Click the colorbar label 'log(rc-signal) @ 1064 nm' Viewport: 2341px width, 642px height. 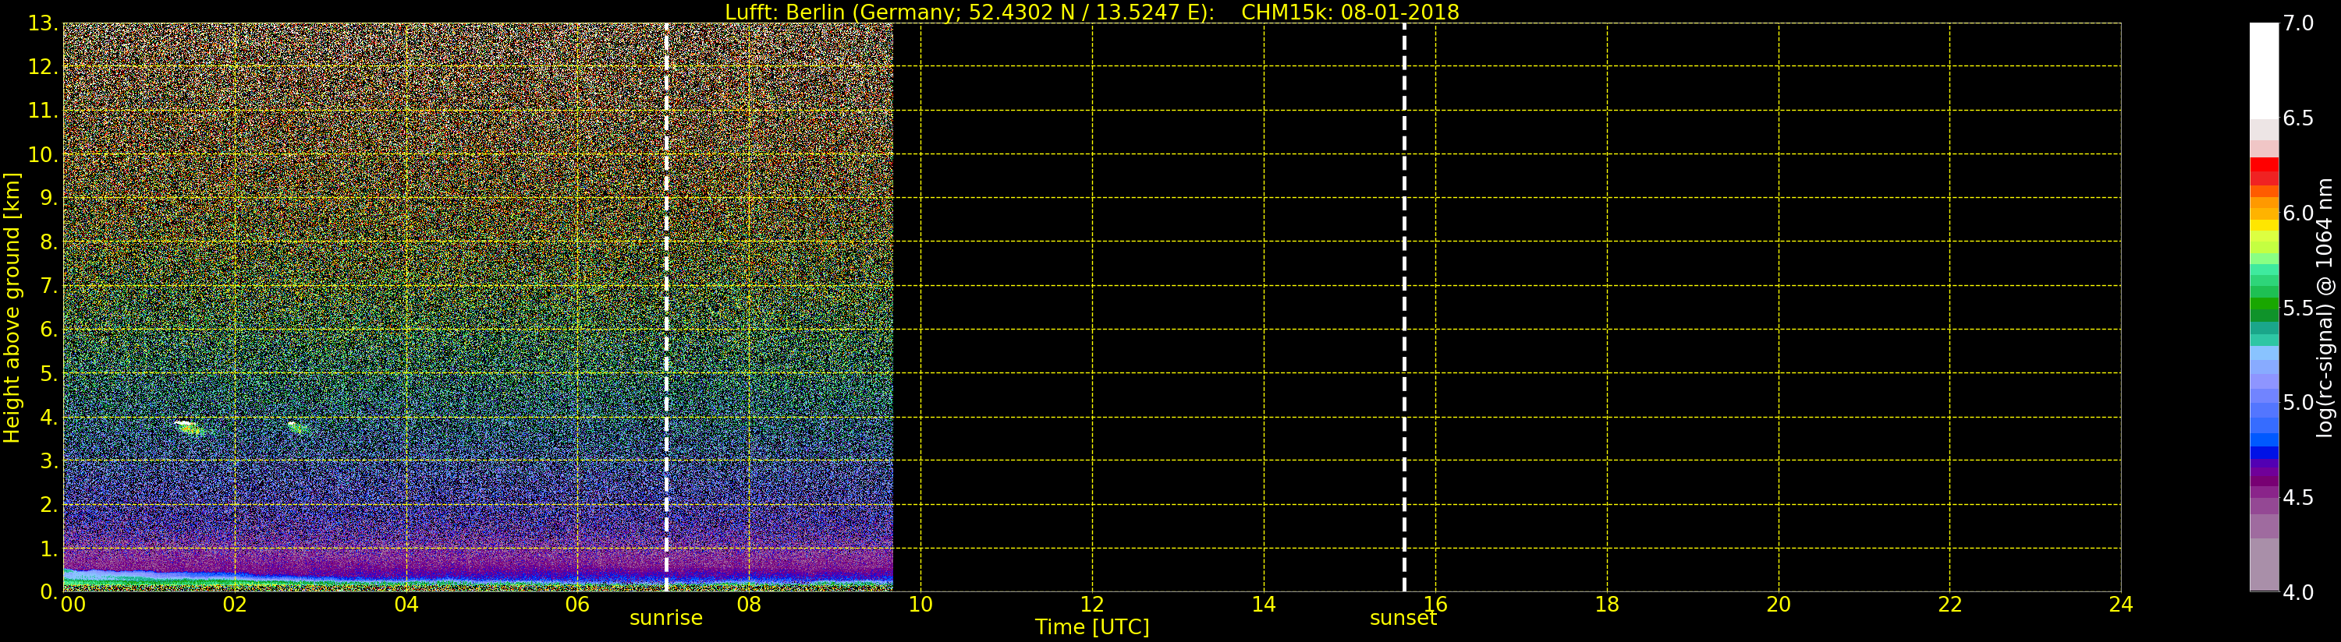tap(2325, 307)
